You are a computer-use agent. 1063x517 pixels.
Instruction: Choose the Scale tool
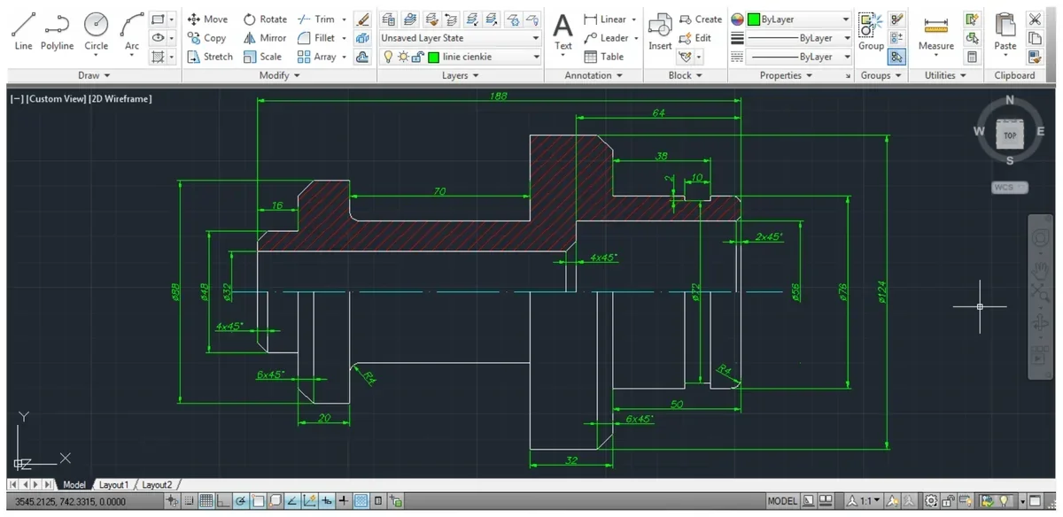pyautogui.click(x=262, y=57)
